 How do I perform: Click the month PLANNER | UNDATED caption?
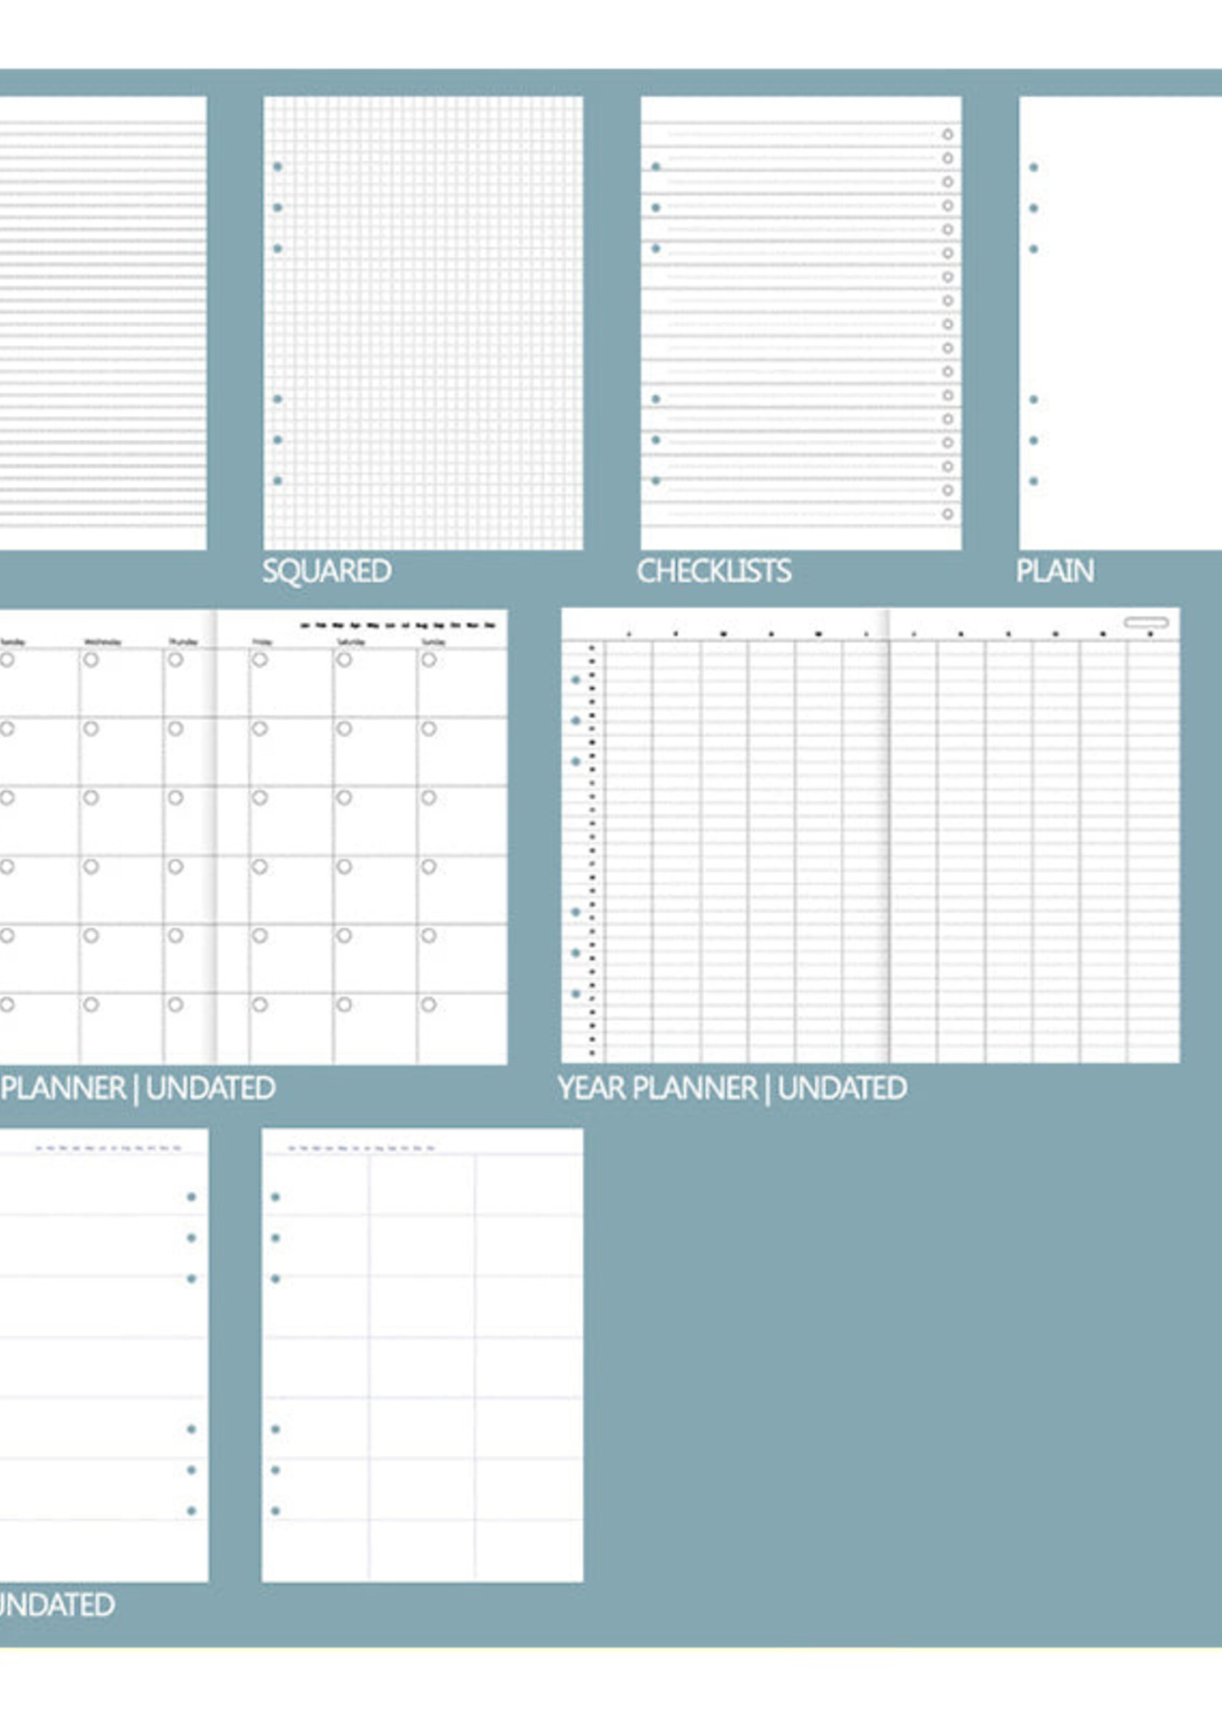click(x=138, y=1089)
